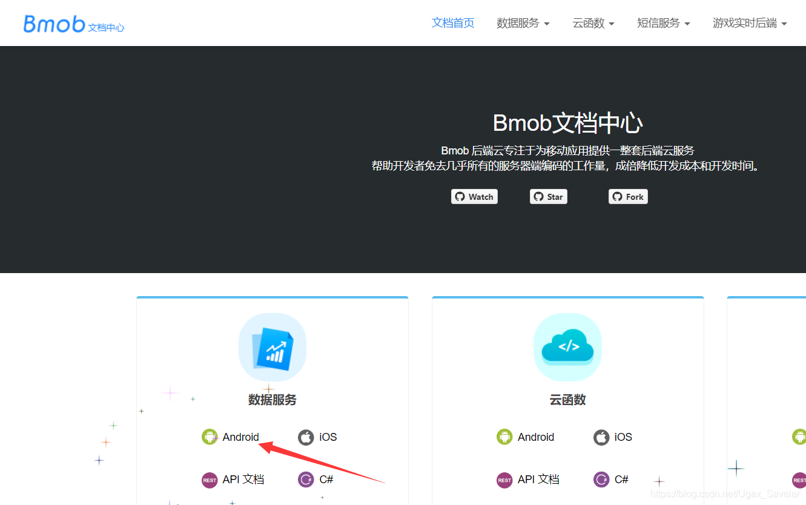Open iOS docs link under 云函数
806x505 pixels.
tap(623, 437)
